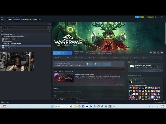This screenshot has height=124, width=166.
Task: Open Manage Downloads
Action: click(x=82, y=102)
